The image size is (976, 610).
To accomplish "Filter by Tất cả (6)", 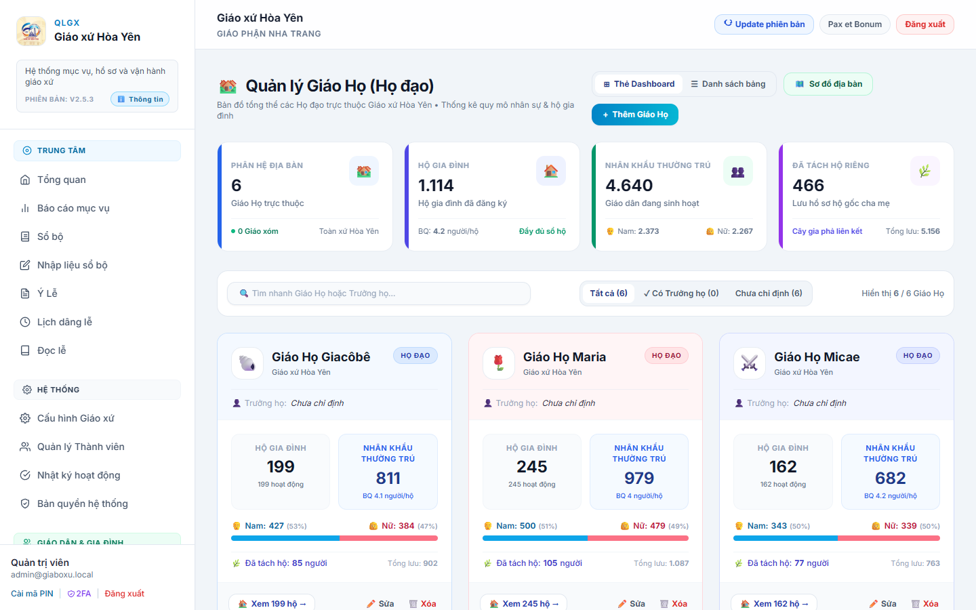I will click(609, 293).
